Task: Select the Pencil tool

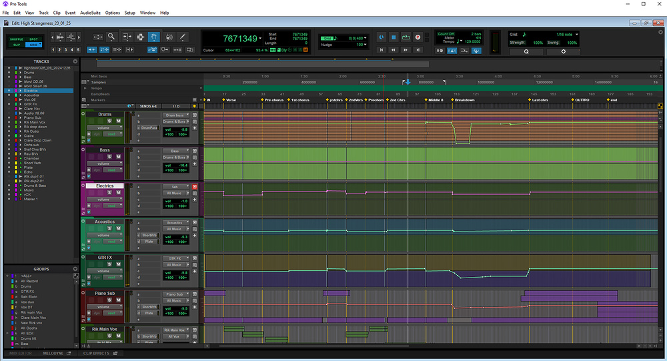Action: (x=183, y=37)
